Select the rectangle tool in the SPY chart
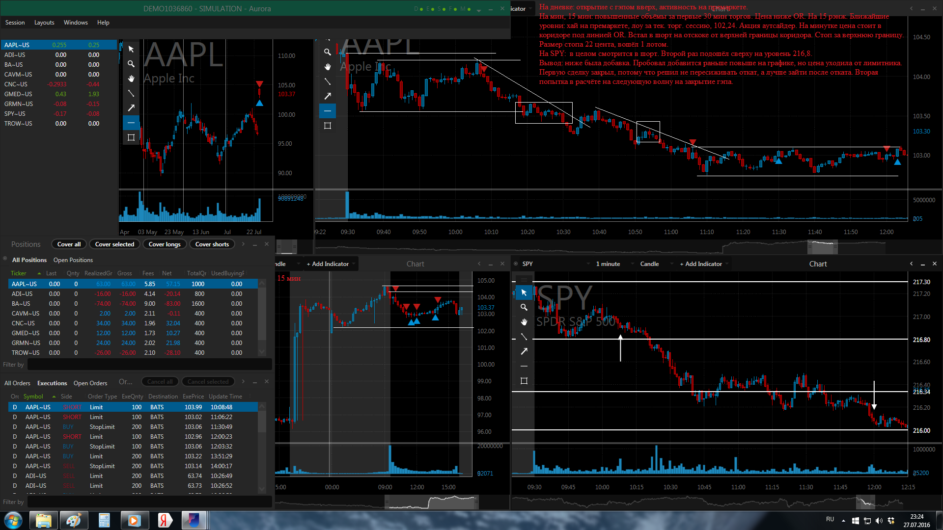Image resolution: width=943 pixels, height=530 pixels. (524, 381)
